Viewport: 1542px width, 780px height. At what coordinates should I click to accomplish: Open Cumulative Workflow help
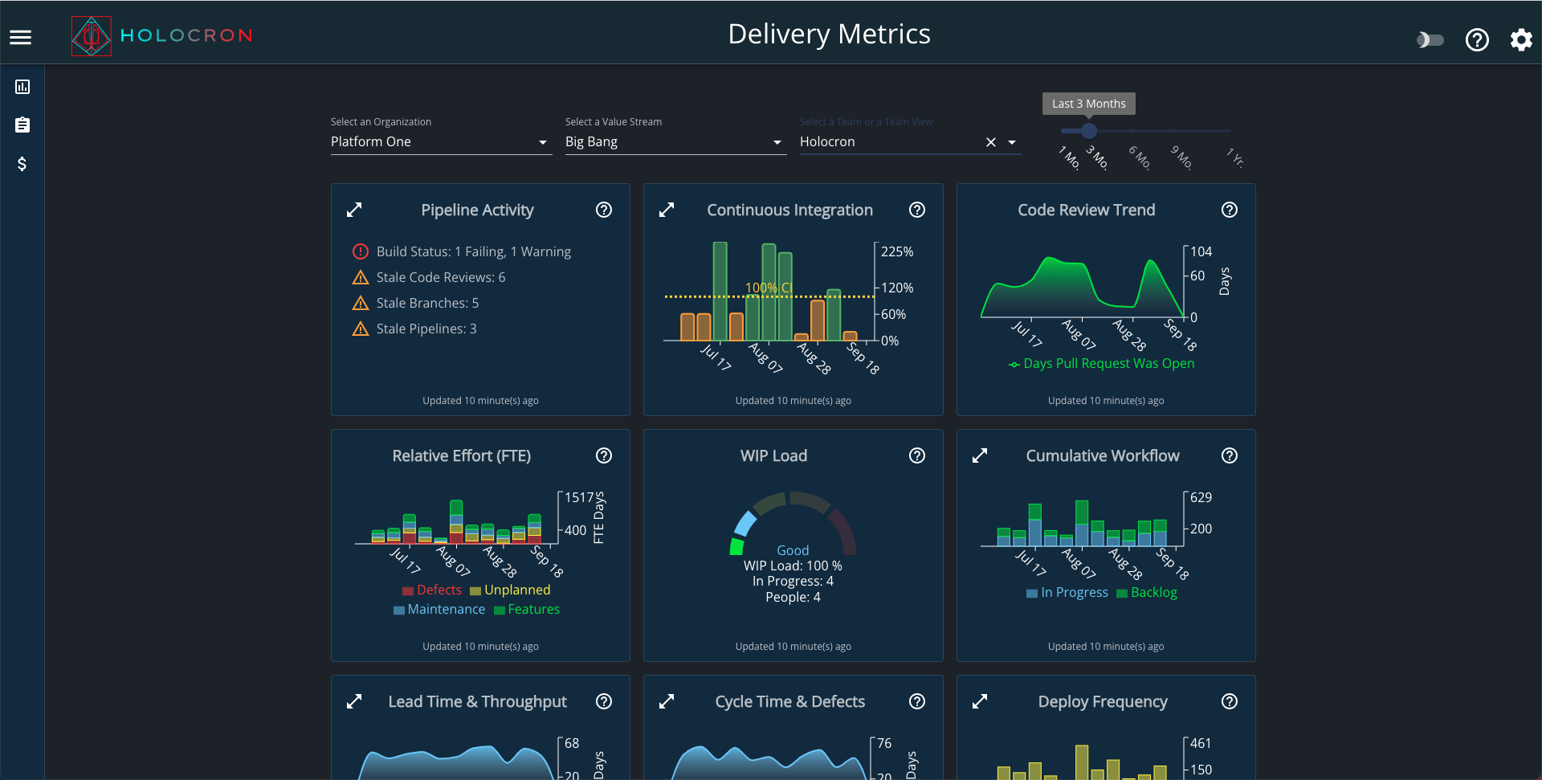click(1230, 455)
